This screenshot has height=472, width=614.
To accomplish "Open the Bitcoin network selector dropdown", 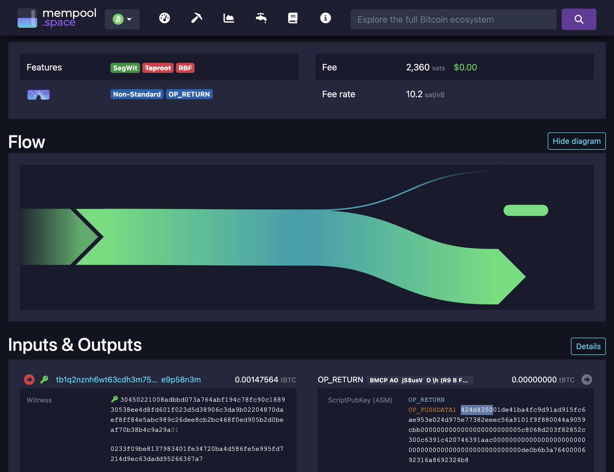I will pos(122,19).
